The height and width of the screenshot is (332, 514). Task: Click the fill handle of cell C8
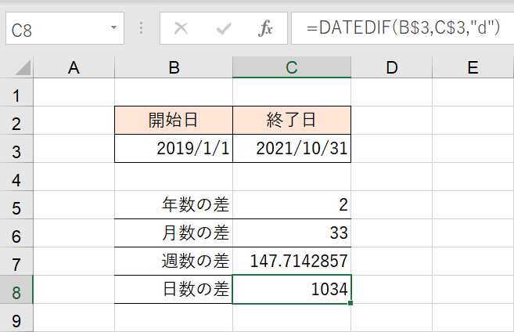pyautogui.click(x=350, y=304)
